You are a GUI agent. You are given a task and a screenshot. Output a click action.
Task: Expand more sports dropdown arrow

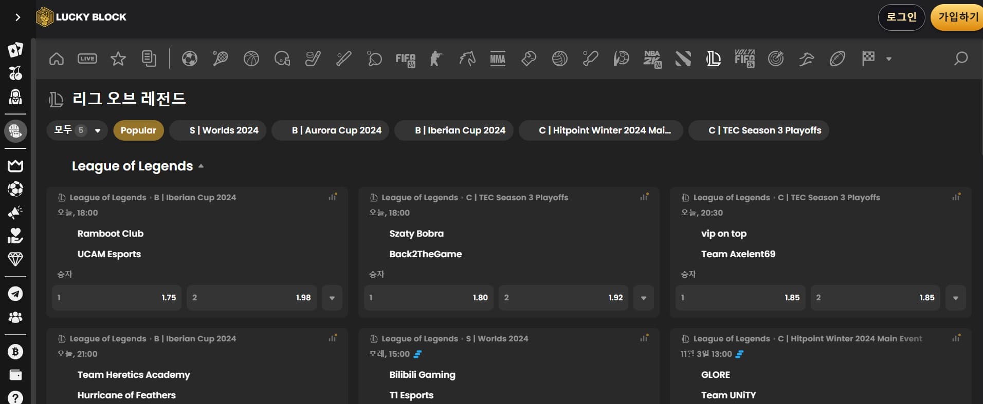(x=889, y=59)
